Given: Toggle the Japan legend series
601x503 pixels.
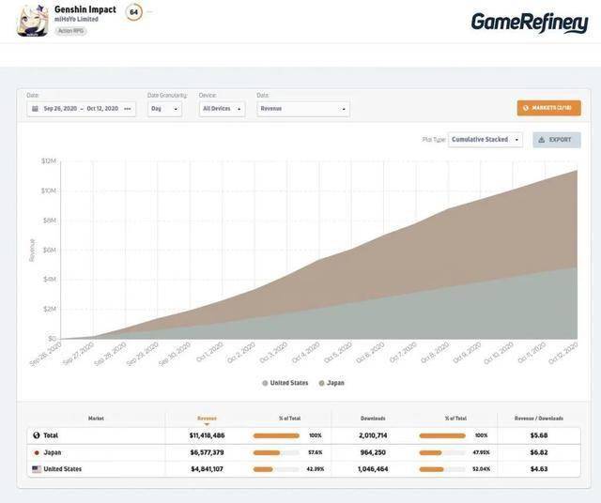Looking at the screenshot, I should (331, 383).
